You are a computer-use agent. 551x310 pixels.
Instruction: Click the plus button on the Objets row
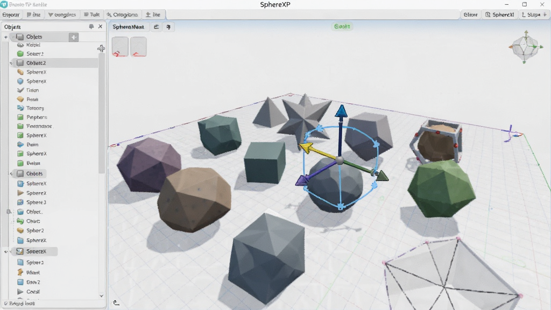pyautogui.click(x=74, y=37)
